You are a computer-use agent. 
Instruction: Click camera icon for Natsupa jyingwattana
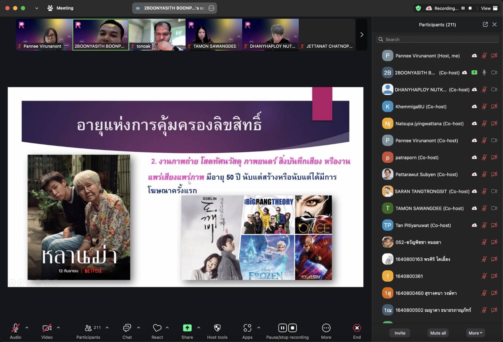click(x=494, y=124)
